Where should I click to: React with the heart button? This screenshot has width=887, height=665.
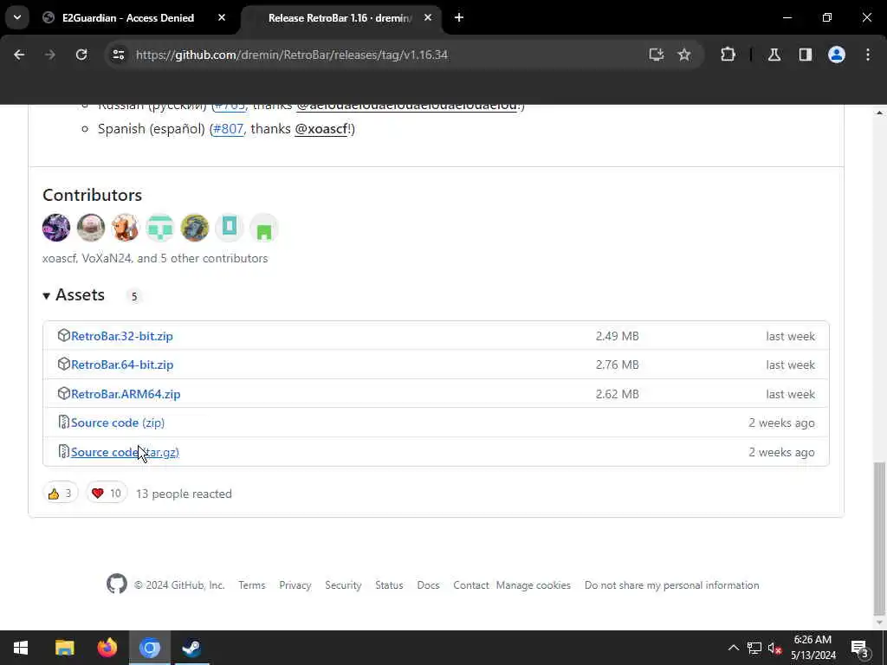[x=107, y=493]
